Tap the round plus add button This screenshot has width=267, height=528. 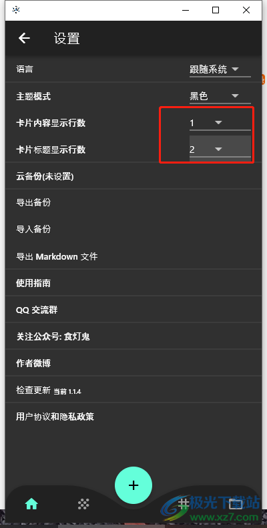point(133,485)
